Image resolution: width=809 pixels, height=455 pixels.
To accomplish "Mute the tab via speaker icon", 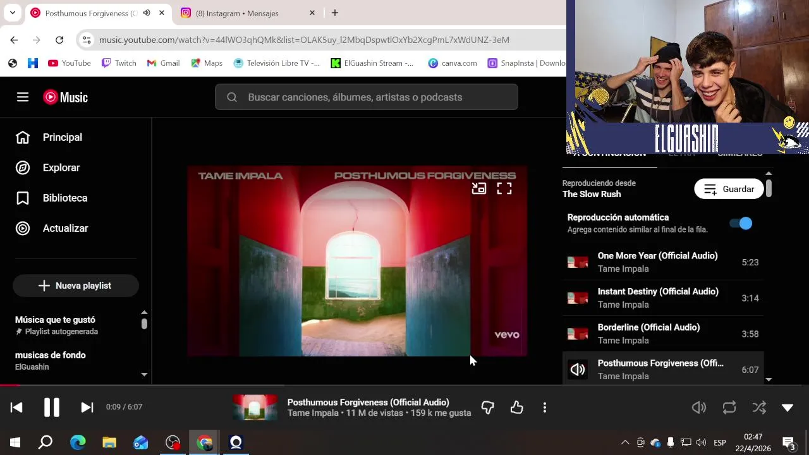I will (147, 13).
